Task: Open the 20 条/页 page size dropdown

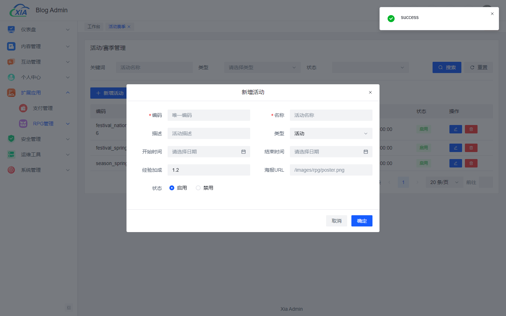Action: (445, 182)
